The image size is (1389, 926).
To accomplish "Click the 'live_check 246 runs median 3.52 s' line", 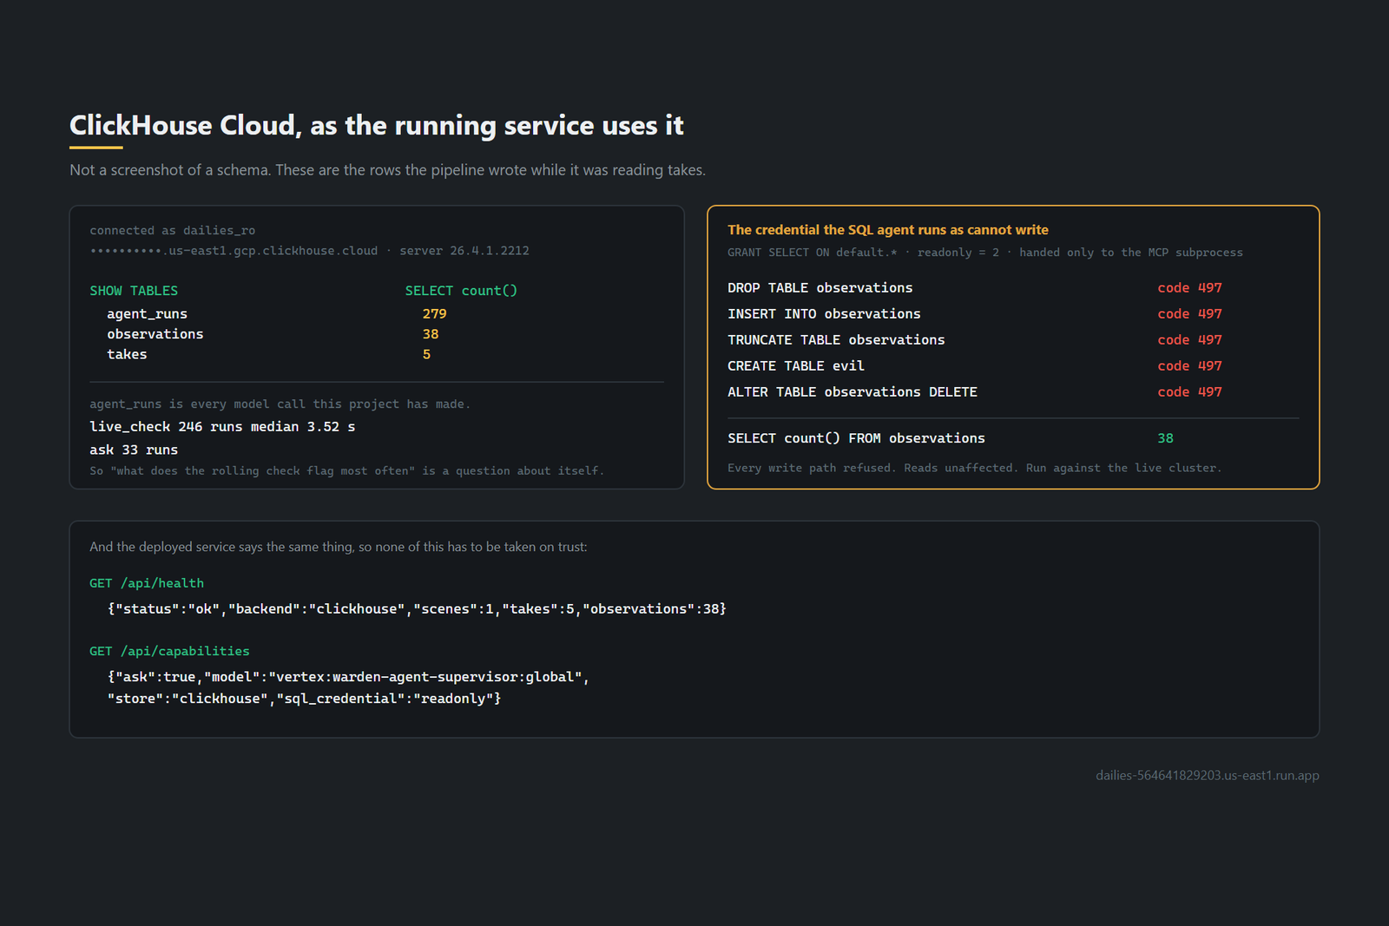I will (222, 427).
